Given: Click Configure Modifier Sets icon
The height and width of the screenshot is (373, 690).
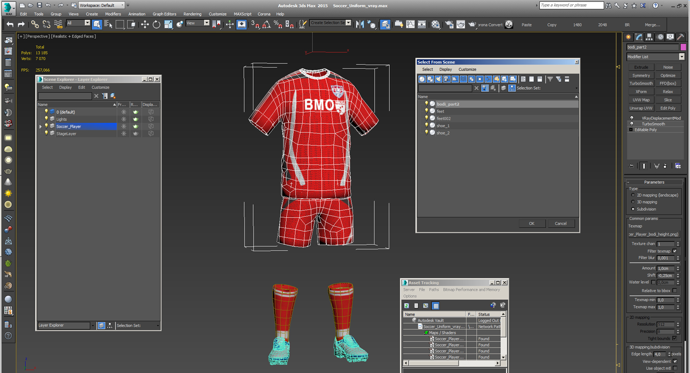Looking at the screenshot, I should click(678, 166).
